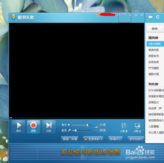The width and height of the screenshot is (164, 163).
Task: Click the black video display area
Action: 76,70
